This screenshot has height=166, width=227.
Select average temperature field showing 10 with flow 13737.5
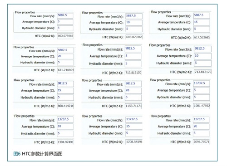[65, 127]
